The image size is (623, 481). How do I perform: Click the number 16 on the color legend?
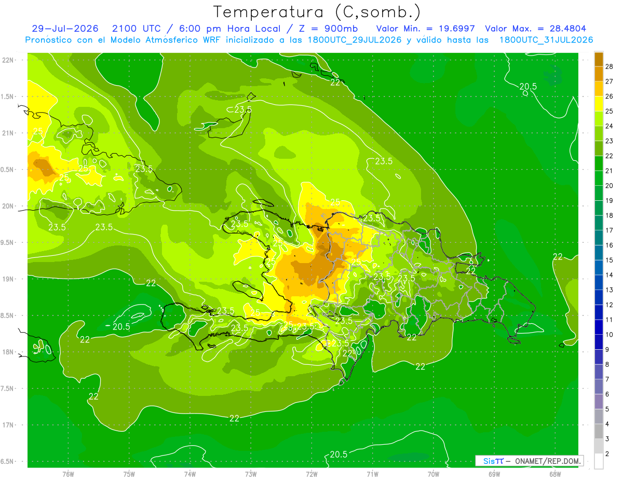[610, 245]
